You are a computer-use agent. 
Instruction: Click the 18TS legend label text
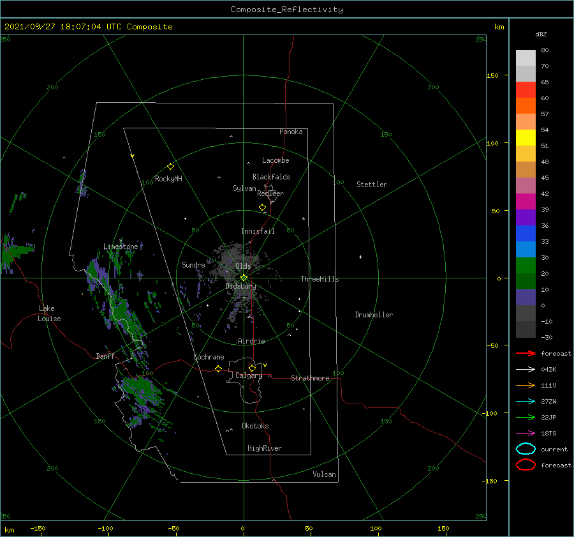(x=548, y=434)
